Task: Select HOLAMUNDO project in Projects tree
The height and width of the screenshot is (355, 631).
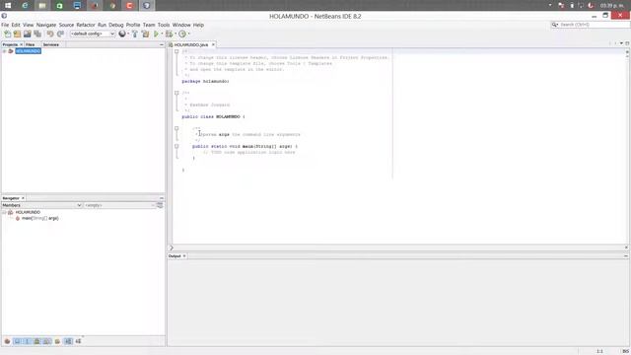Action: pyautogui.click(x=28, y=51)
